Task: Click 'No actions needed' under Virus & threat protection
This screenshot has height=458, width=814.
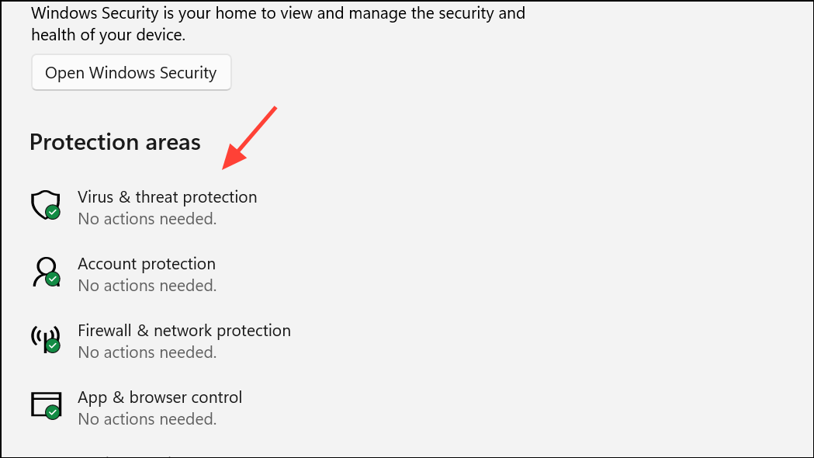Action: (x=147, y=219)
